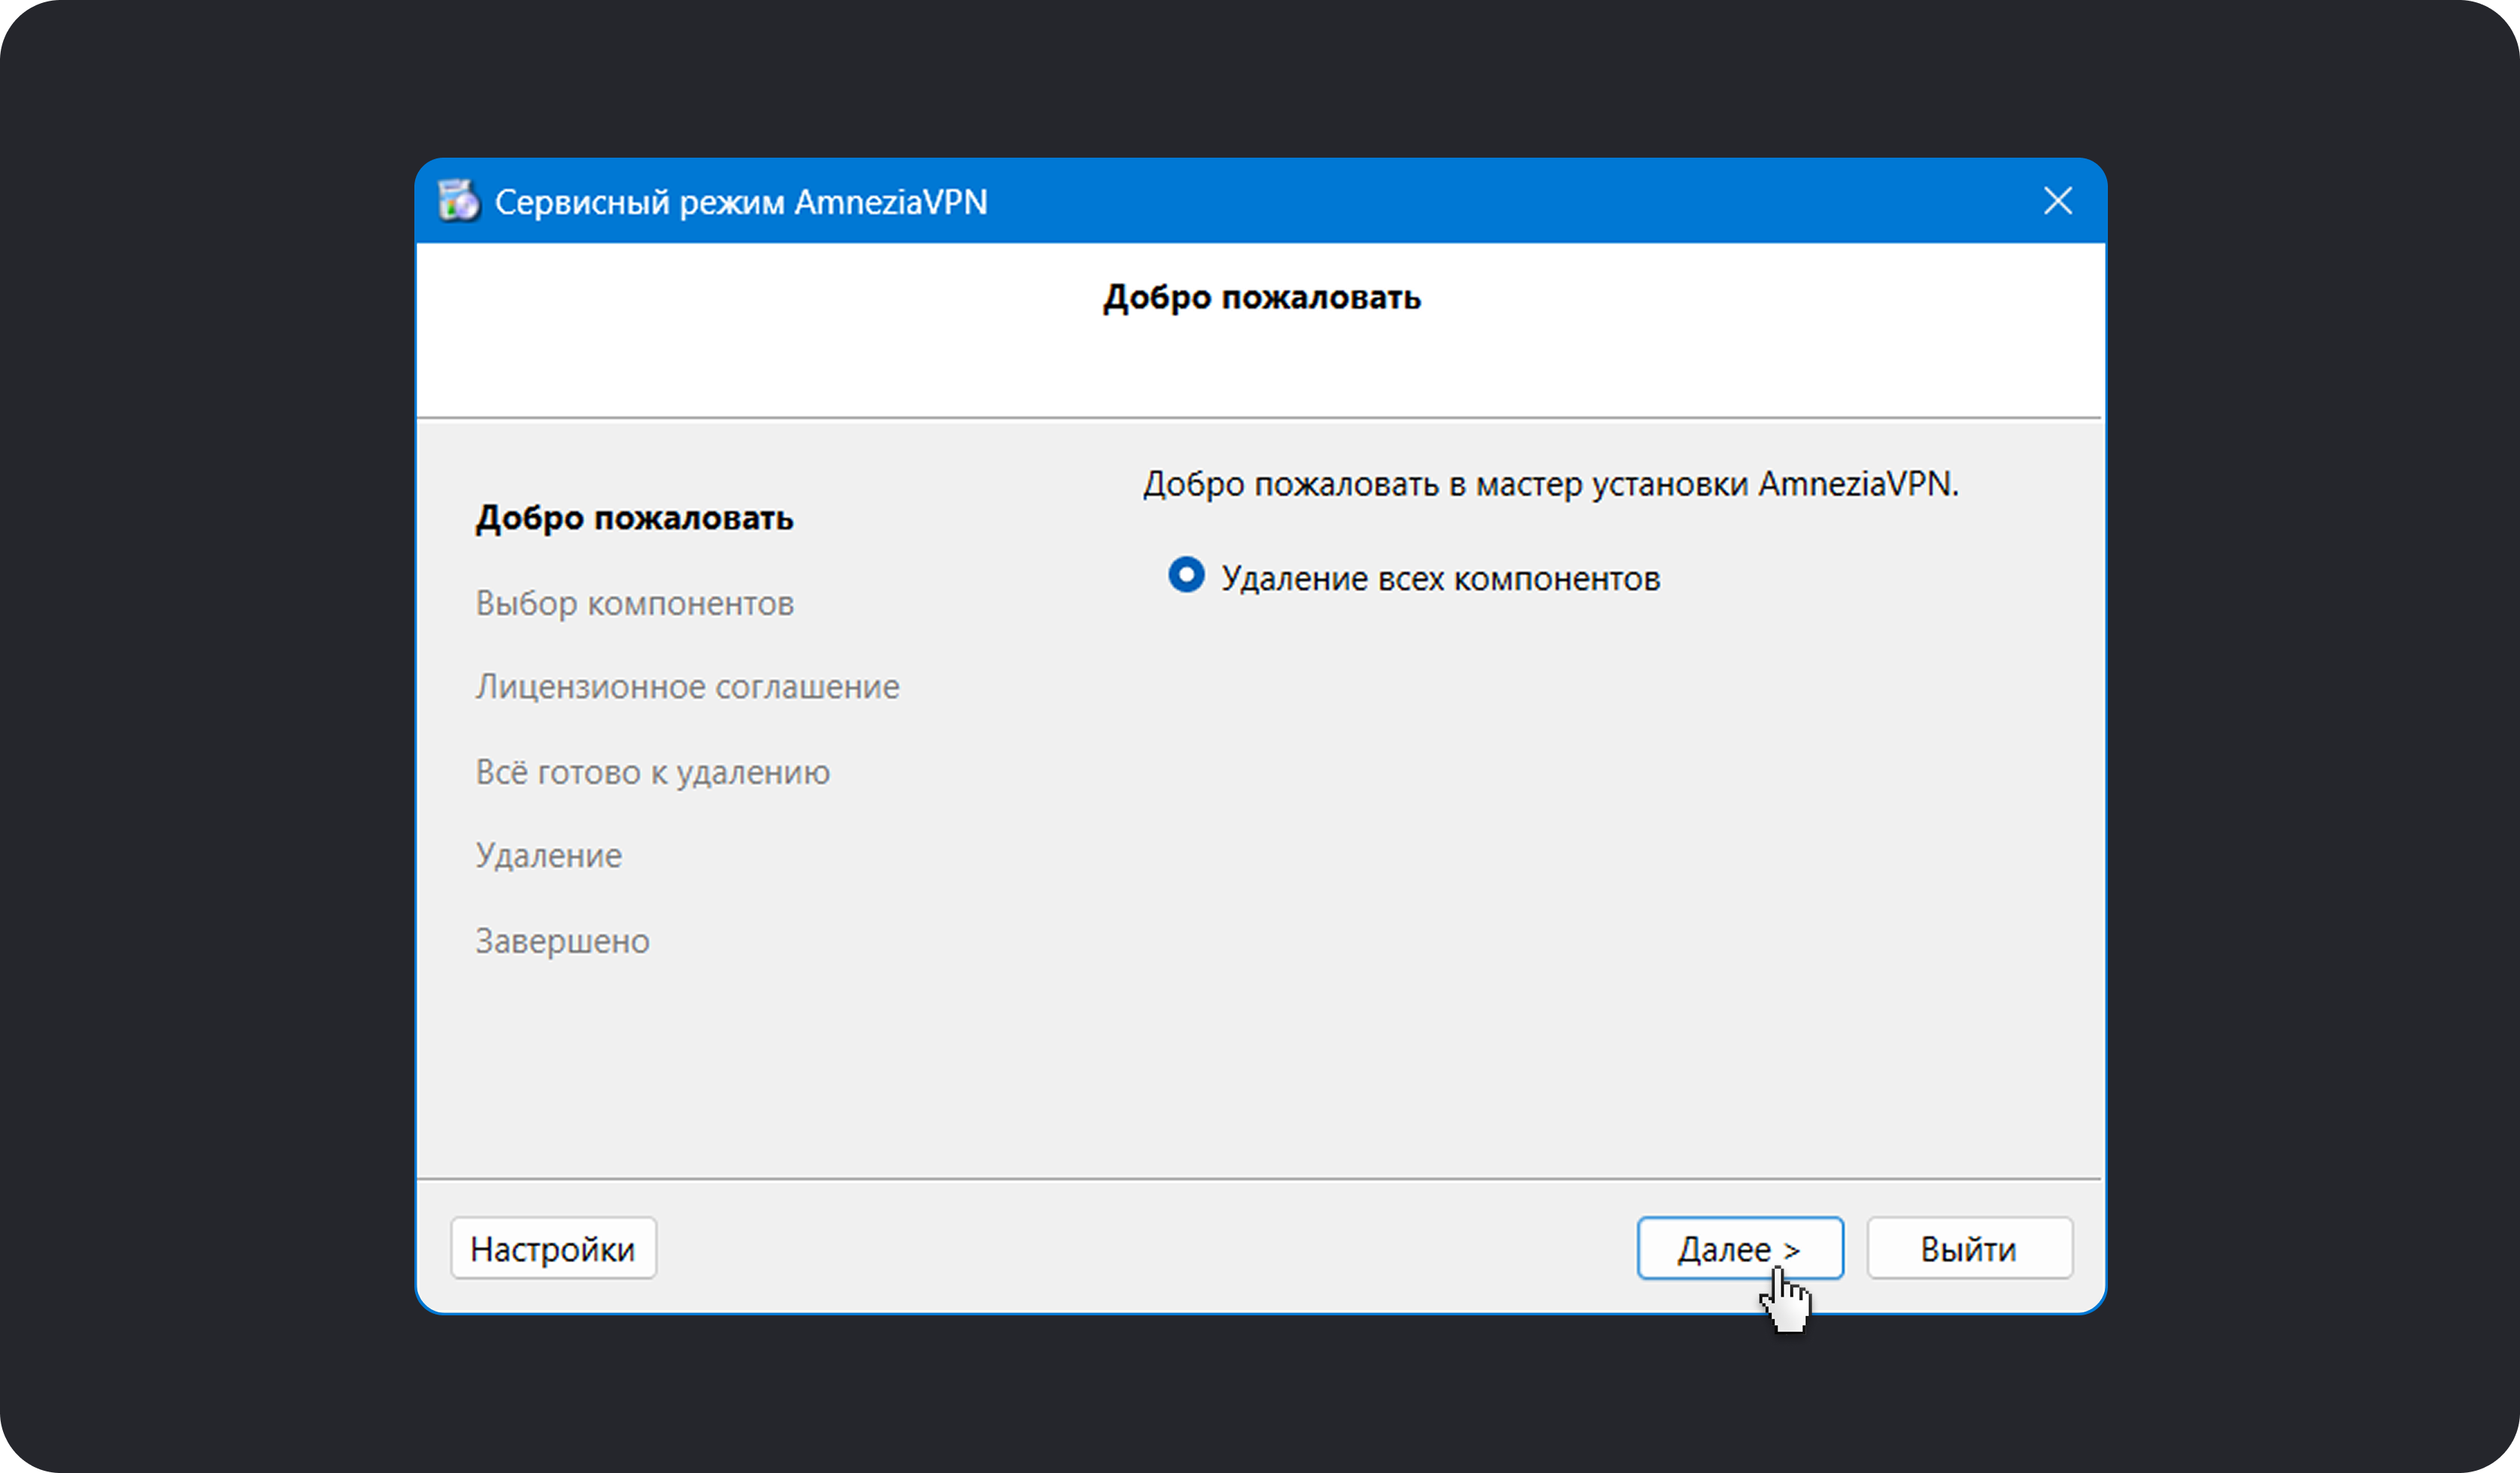The image size is (2520, 1473).
Task: Close the Сервисный режим AmneziaVPN window
Action: [2057, 201]
